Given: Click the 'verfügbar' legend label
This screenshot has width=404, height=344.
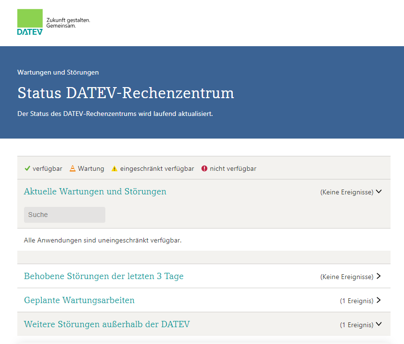Looking at the screenshot, I should click(x=48, y=169).
